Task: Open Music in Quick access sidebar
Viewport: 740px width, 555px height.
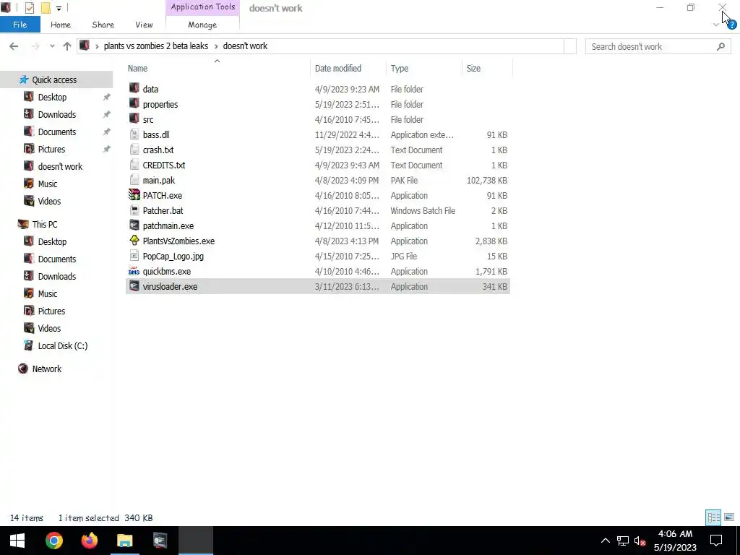Action: (47, 184)
